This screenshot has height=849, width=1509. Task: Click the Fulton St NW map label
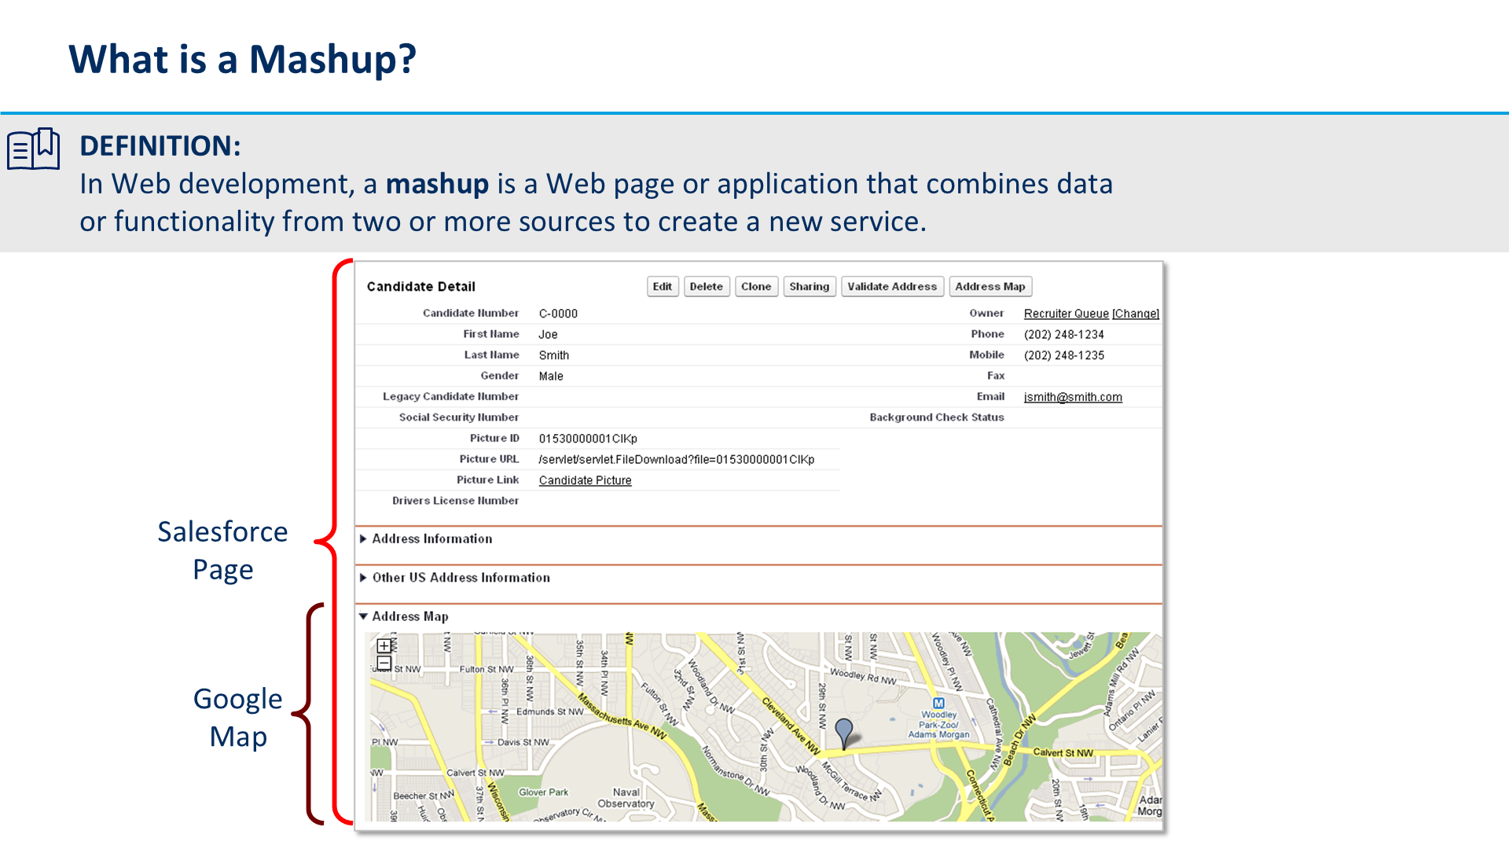(x=486, y=670)
